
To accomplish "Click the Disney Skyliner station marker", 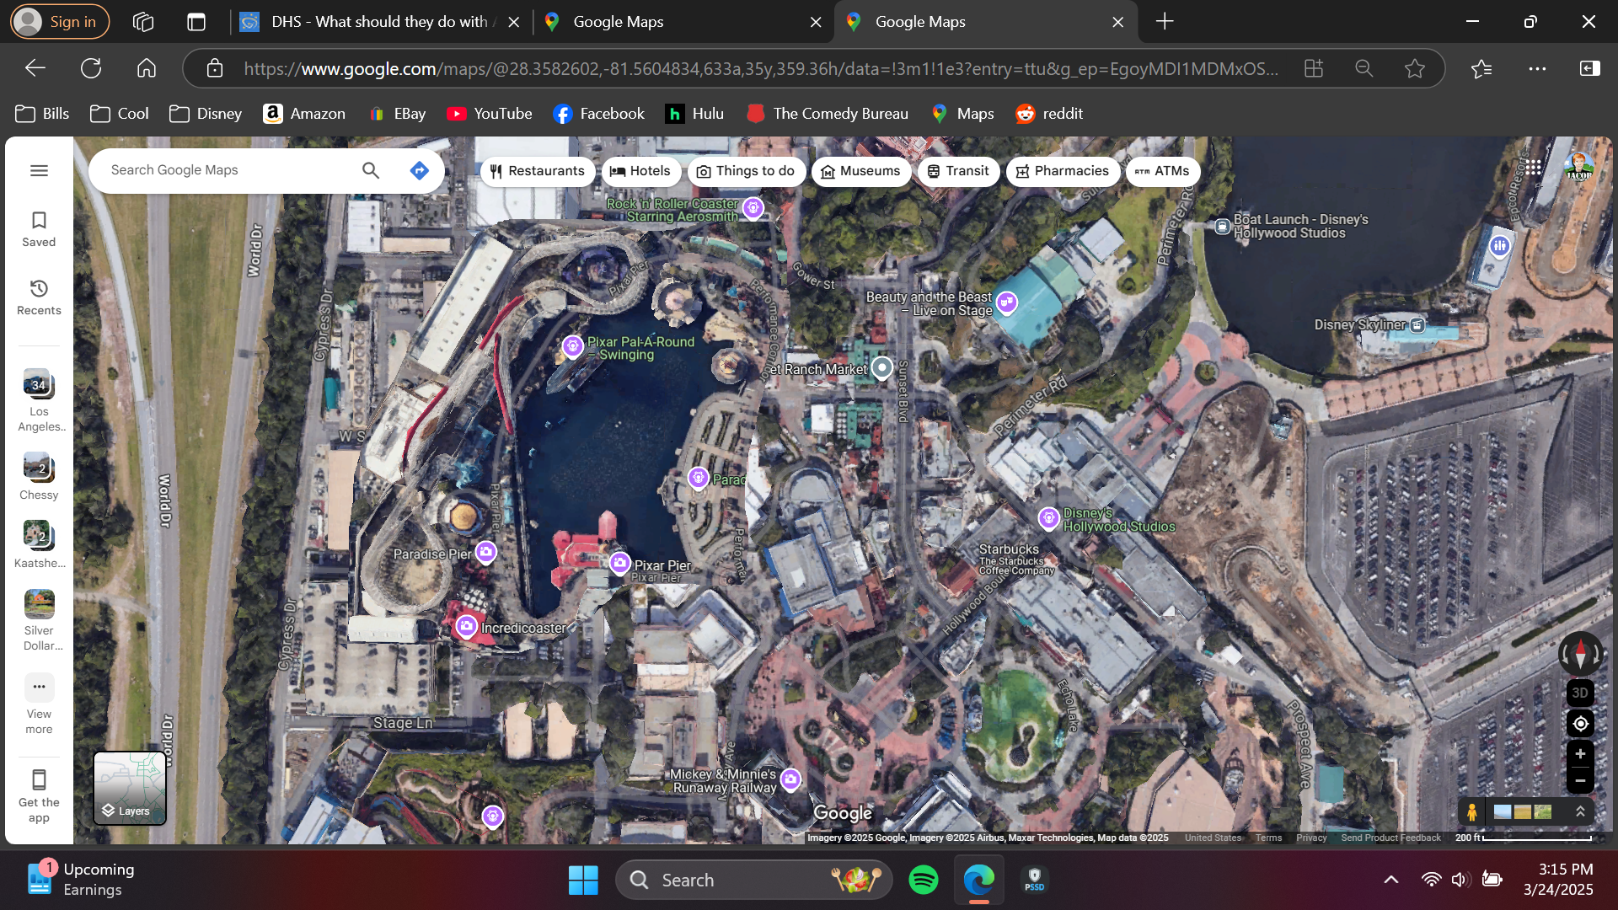I will tap(1418, 325).
